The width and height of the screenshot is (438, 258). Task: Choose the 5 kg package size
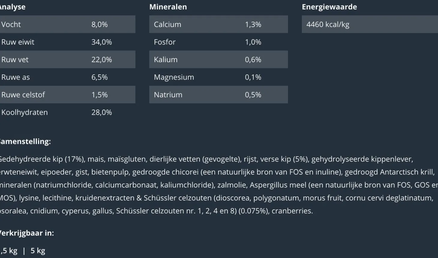tap(38, 250)
